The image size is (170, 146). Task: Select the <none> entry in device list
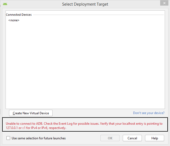[14, 20]
